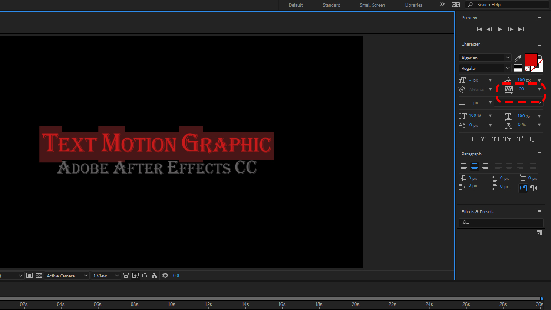Step forward one frame in Preview

(511, 30)
